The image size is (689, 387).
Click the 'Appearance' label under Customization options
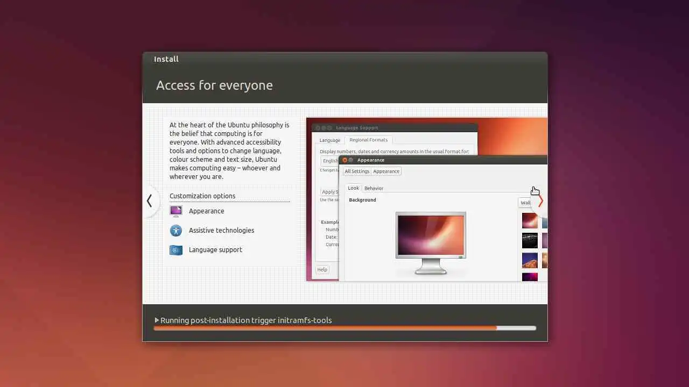coord(206,211)
